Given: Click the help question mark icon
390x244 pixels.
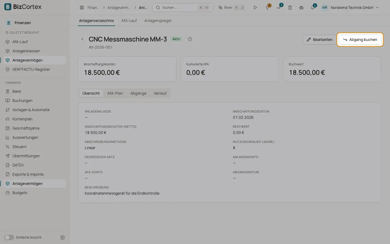Looking at the screenshot, I should tap(190, 39).
